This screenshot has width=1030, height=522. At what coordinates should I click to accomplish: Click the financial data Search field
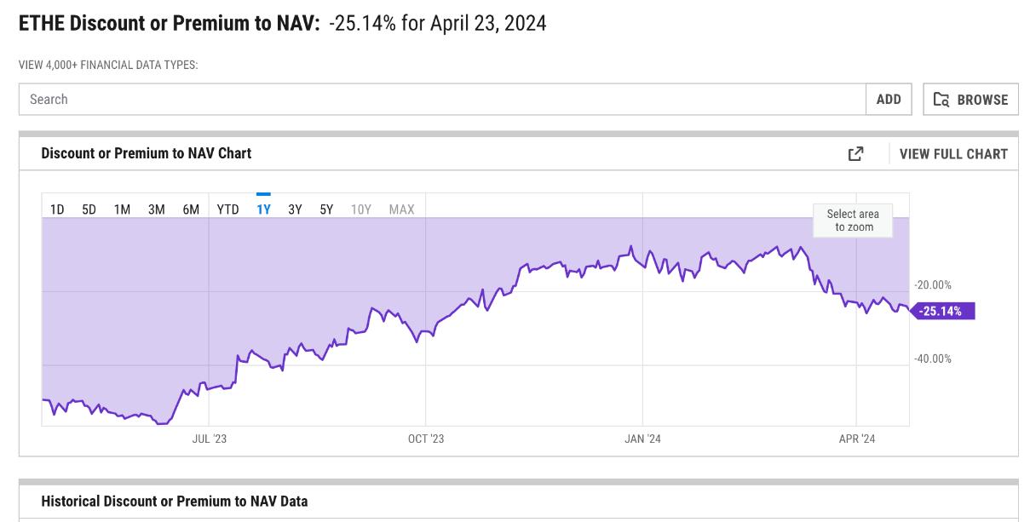click(442, 100)
